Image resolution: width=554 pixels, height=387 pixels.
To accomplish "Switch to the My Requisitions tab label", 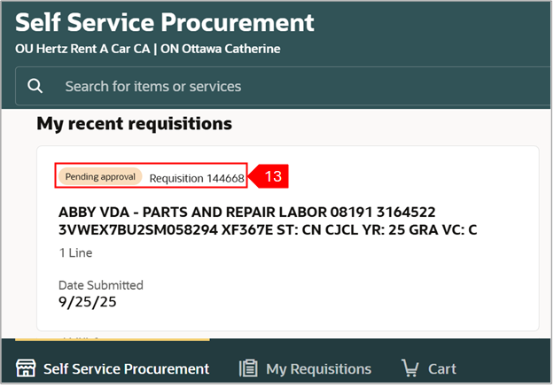I will [x=318, y=368].
